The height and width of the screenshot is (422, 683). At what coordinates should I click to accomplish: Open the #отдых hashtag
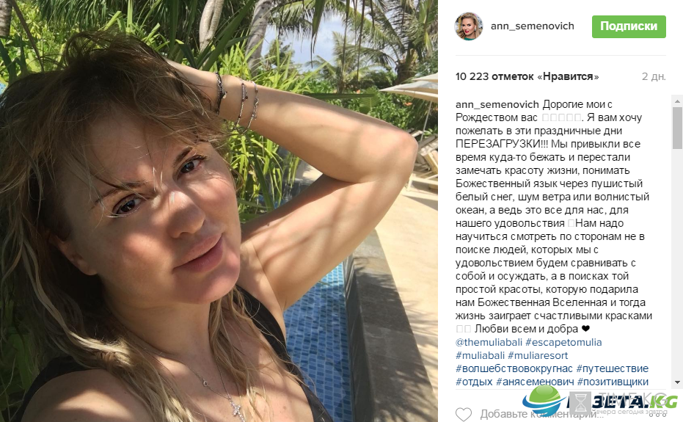click(x=474, y=382)
